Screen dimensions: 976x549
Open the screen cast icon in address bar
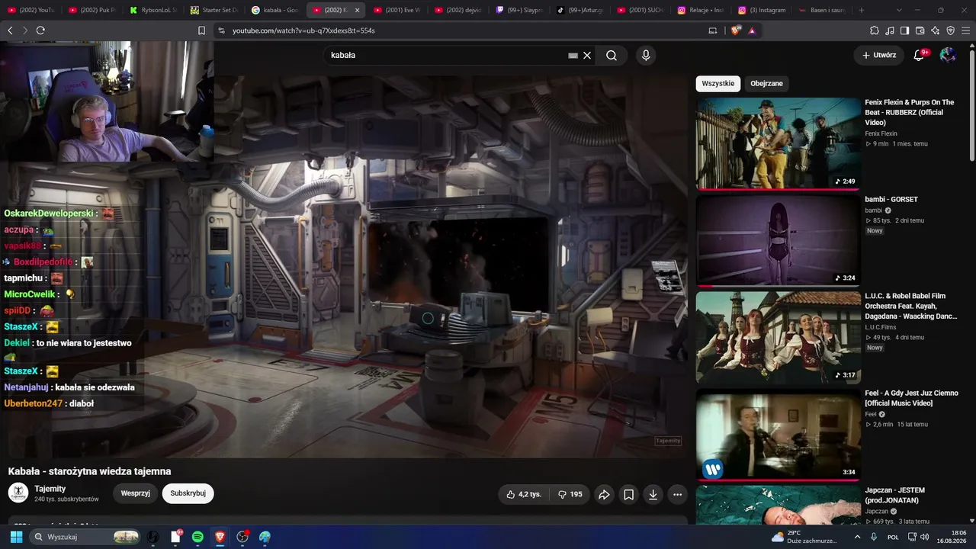pos(713,30)
